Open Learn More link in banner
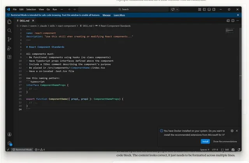Viewport: 249px width, 163px height. (119, 15)
